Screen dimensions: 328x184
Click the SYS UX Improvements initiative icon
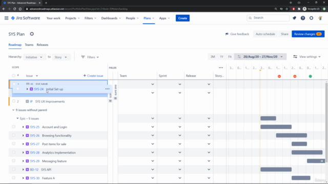coord(27,101)
